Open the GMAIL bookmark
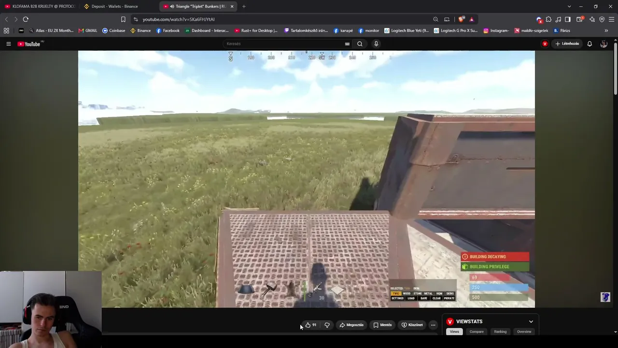Viewport: 618px width, 348px height. [87, 30]
